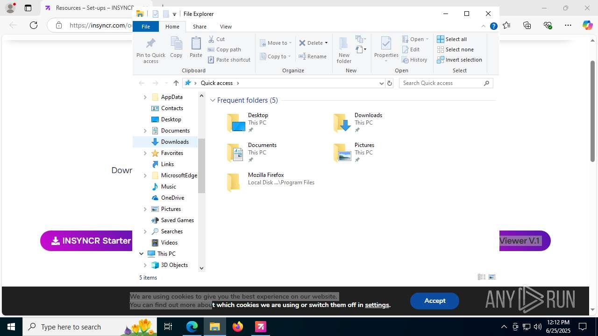Screen dimensions: 598x336
Task: Go up one folder level arrow
Action: tap(176, 83)
